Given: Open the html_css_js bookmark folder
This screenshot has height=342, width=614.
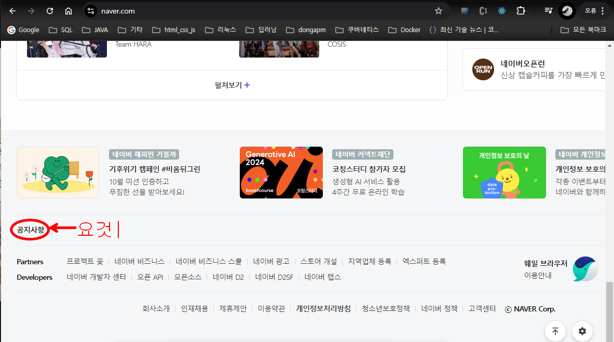Looking at the screenshot, I should point(173,30).
